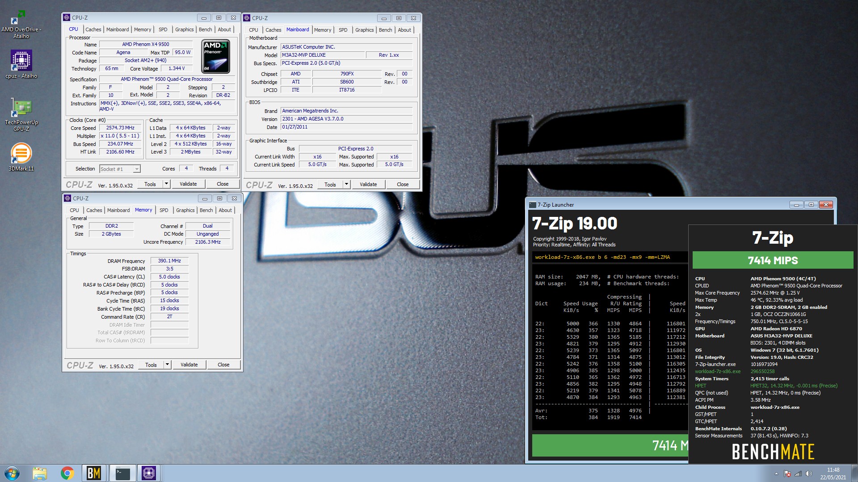
Task: Open Tools dropdown arrow in CPU window
Action: [x=166, y=184]
